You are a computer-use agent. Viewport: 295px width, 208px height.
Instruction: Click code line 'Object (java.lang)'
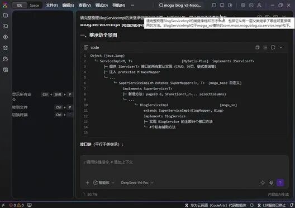[107, 56]
